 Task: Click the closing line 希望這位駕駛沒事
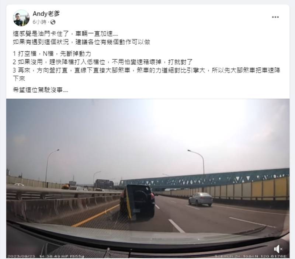click(41, 90)
